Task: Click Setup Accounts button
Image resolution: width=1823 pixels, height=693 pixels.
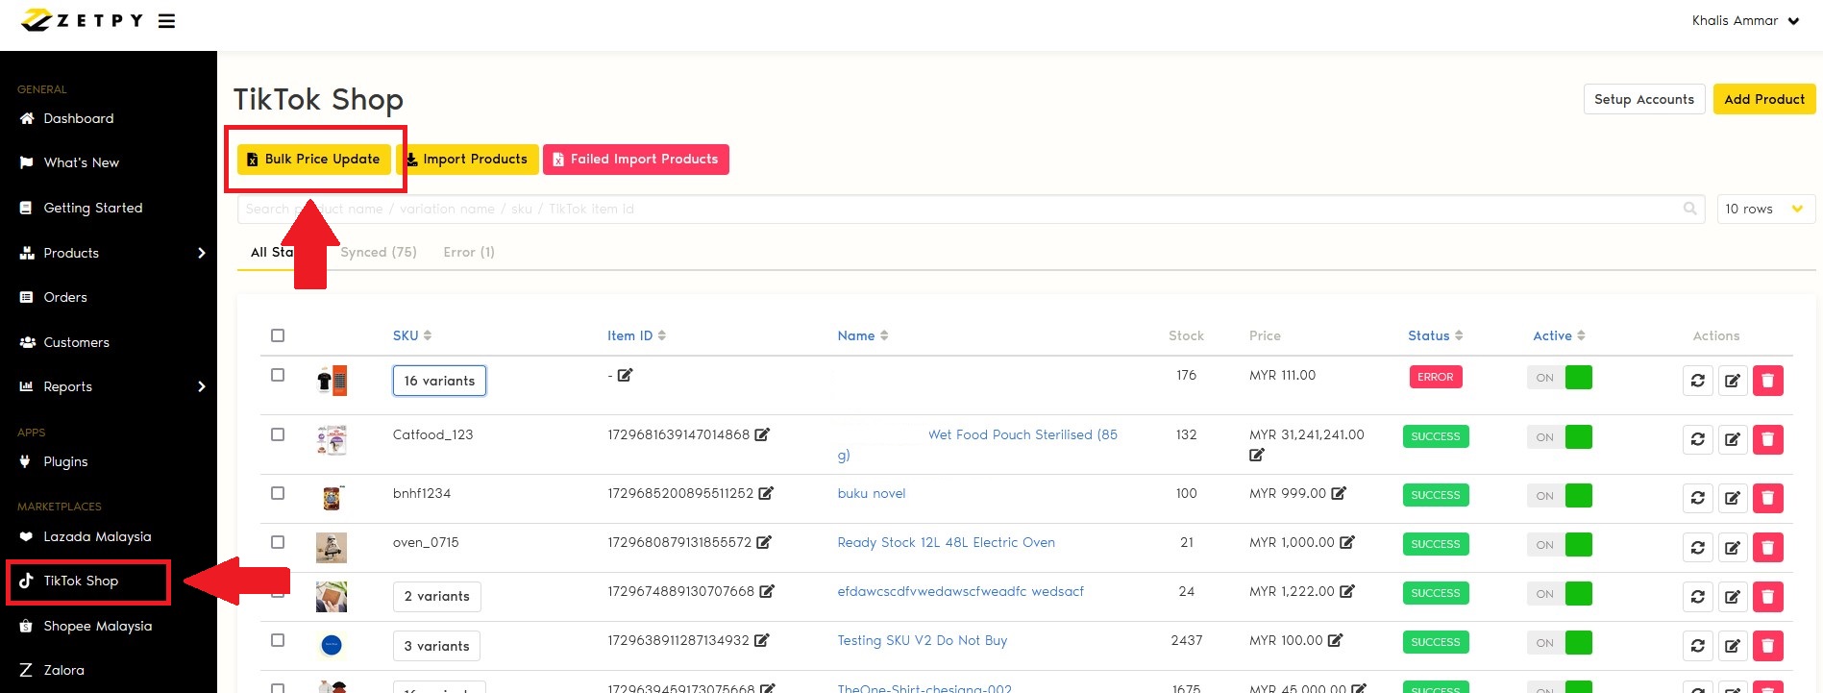Action: pyautogui.click(x=1644, y=99)
